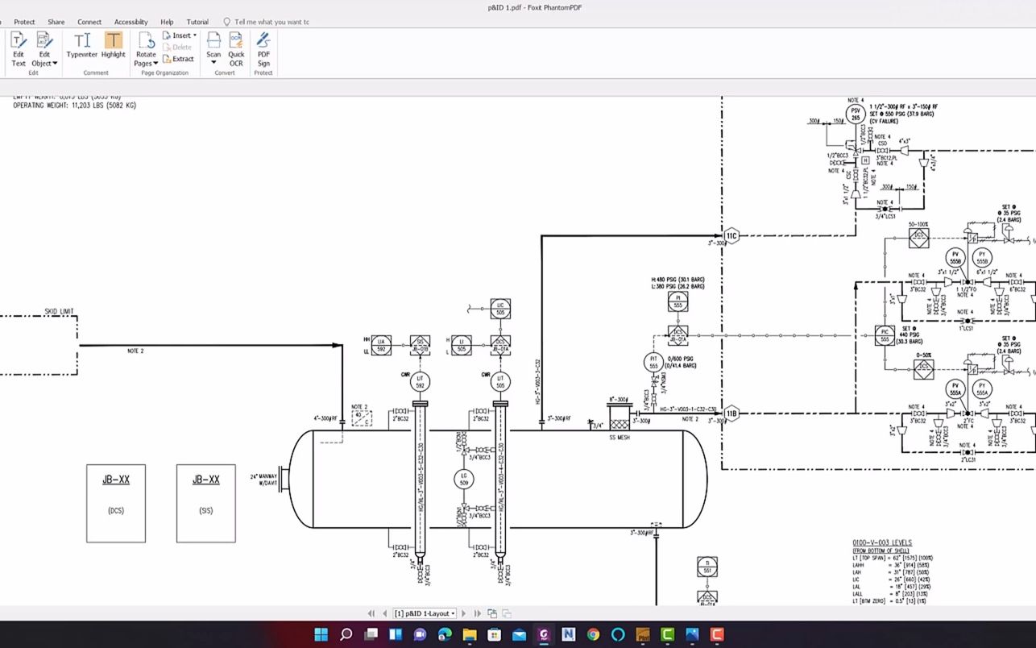
Task: Click the TI 551 instrument symbol
Action: (707, 567)
